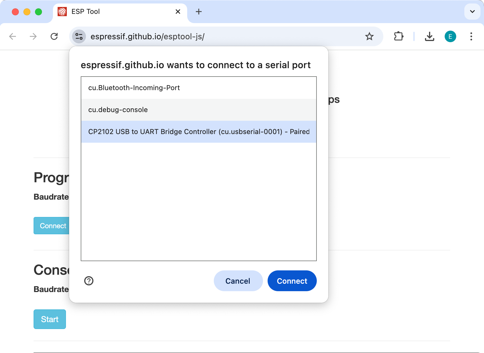Image resolution: width=484 pixels, height=353 pixels.
Task: Open the Downloads tray icon
Action: [x=429, y=36]
